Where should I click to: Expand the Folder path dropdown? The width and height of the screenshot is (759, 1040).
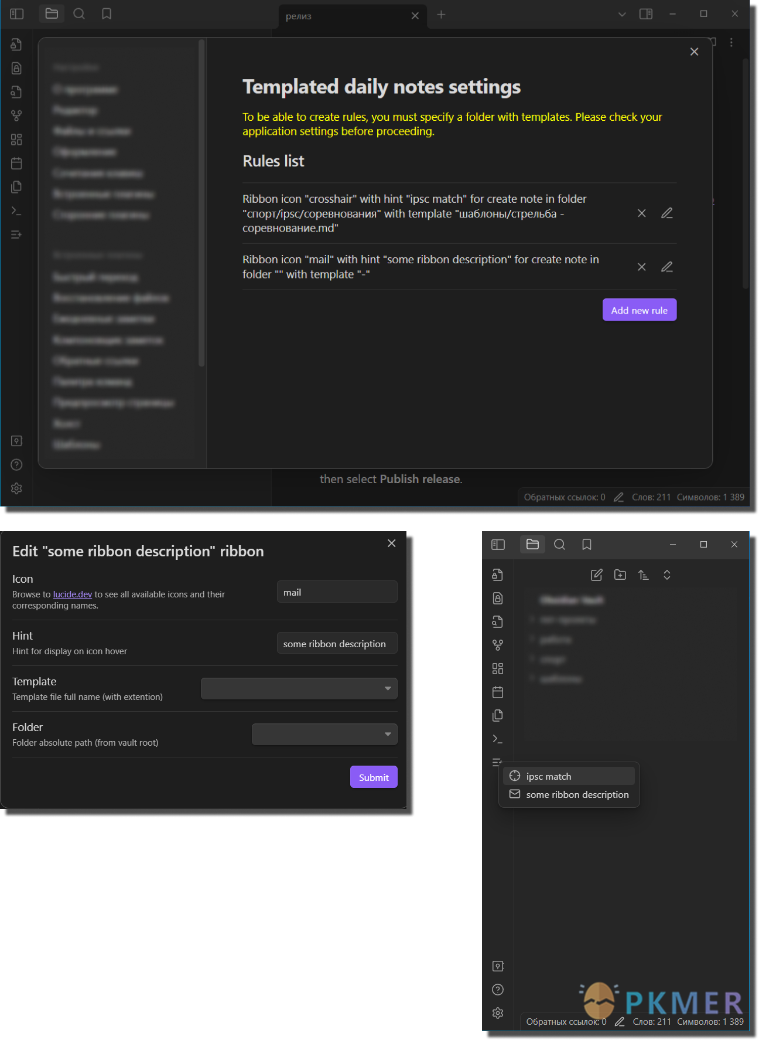pyautogui.click(x=324, y=734)
